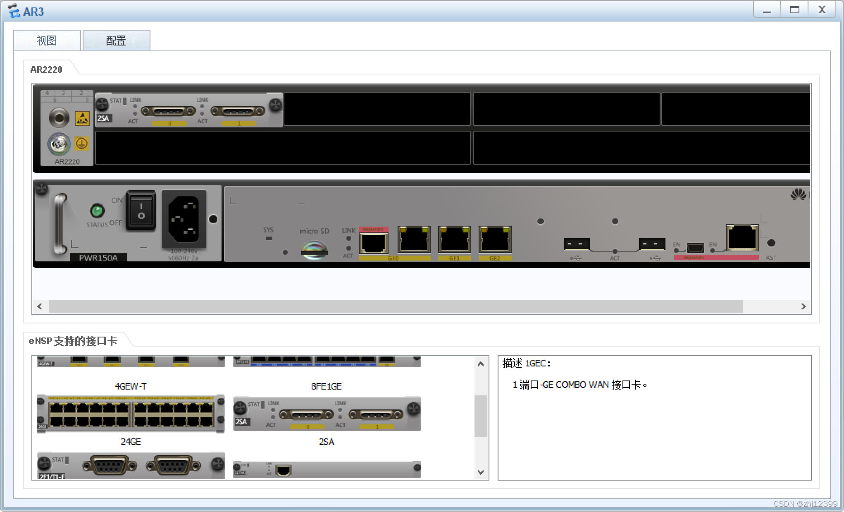This screenshot has width=844, height=512.
Task: Click the 'PWR150A' power module label
Action: pyautogui.click(x=98, y=258)
